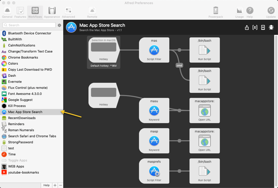Select the Chrome Bookmarks workflow
The image size is (278, 188).
coord(31,58)
